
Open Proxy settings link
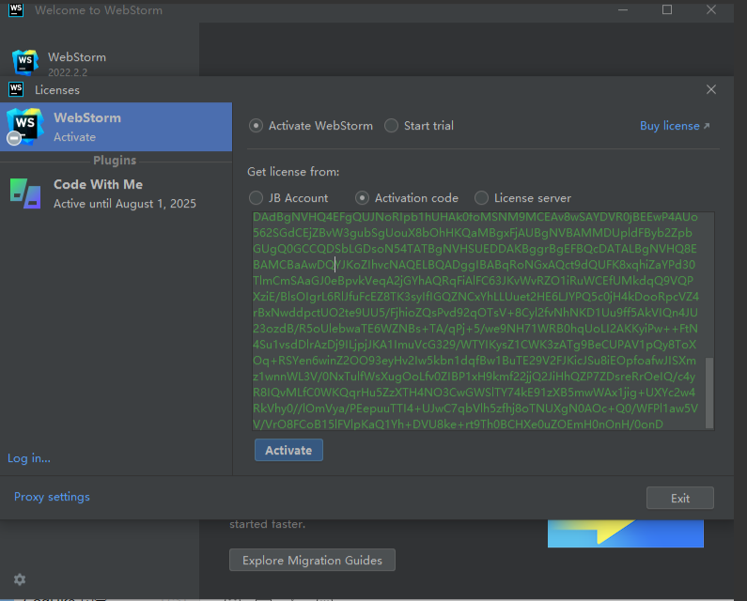[x=52, y=497]
